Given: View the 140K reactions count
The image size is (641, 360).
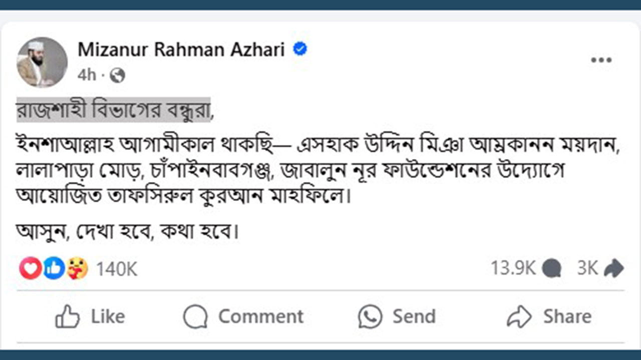Looking at the screenshot, I should coord(117,269).
